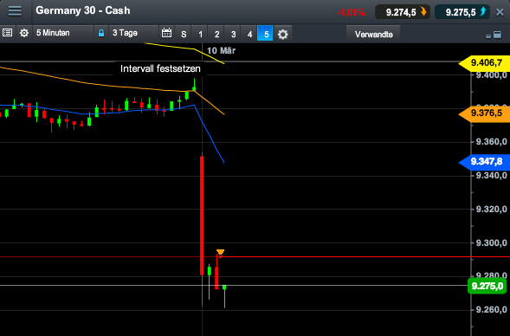Screen dimensions: 510x336
Task: Click the 10 Mär date label
Action: [x=221, y=51]
